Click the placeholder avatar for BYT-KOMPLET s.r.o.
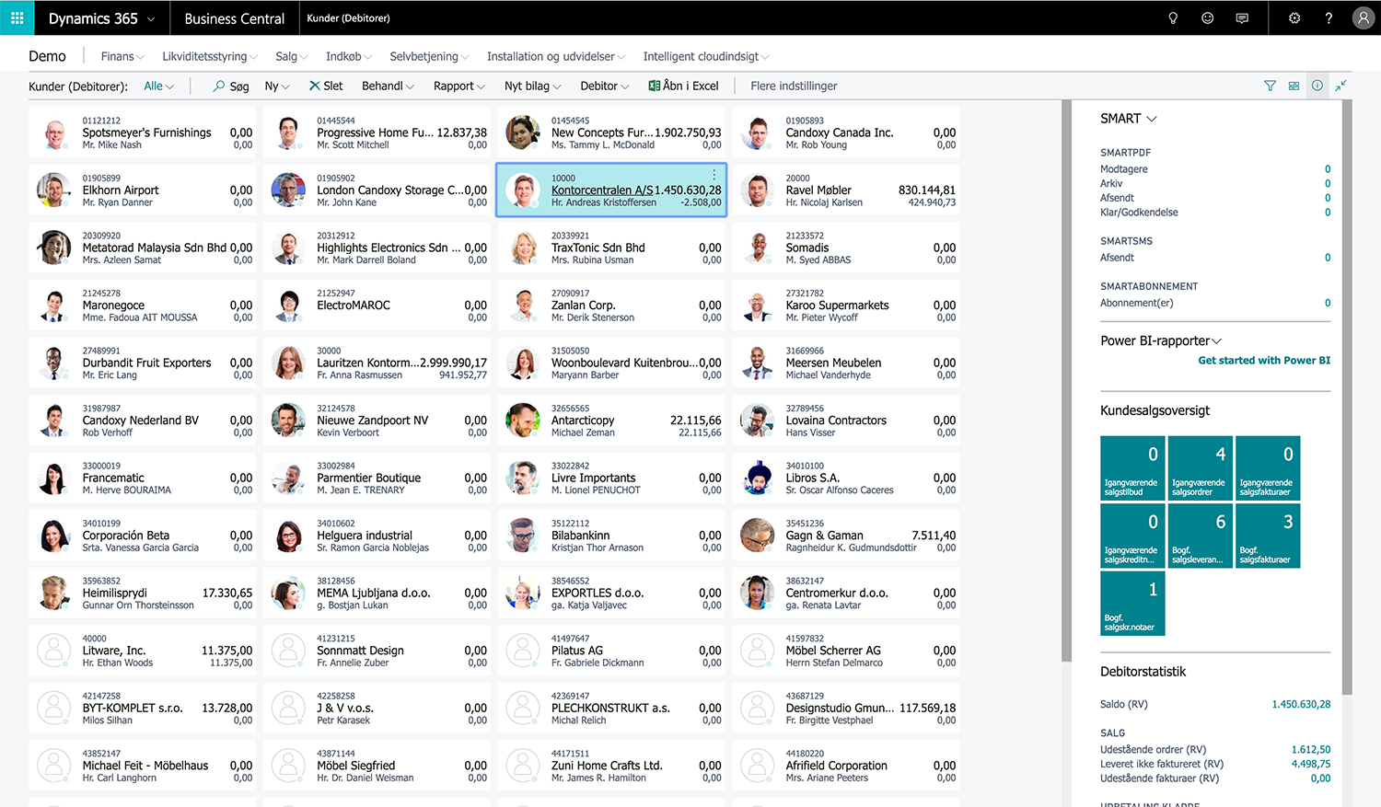This screenshot has height=807, width=1381. (x=53, y=709)
